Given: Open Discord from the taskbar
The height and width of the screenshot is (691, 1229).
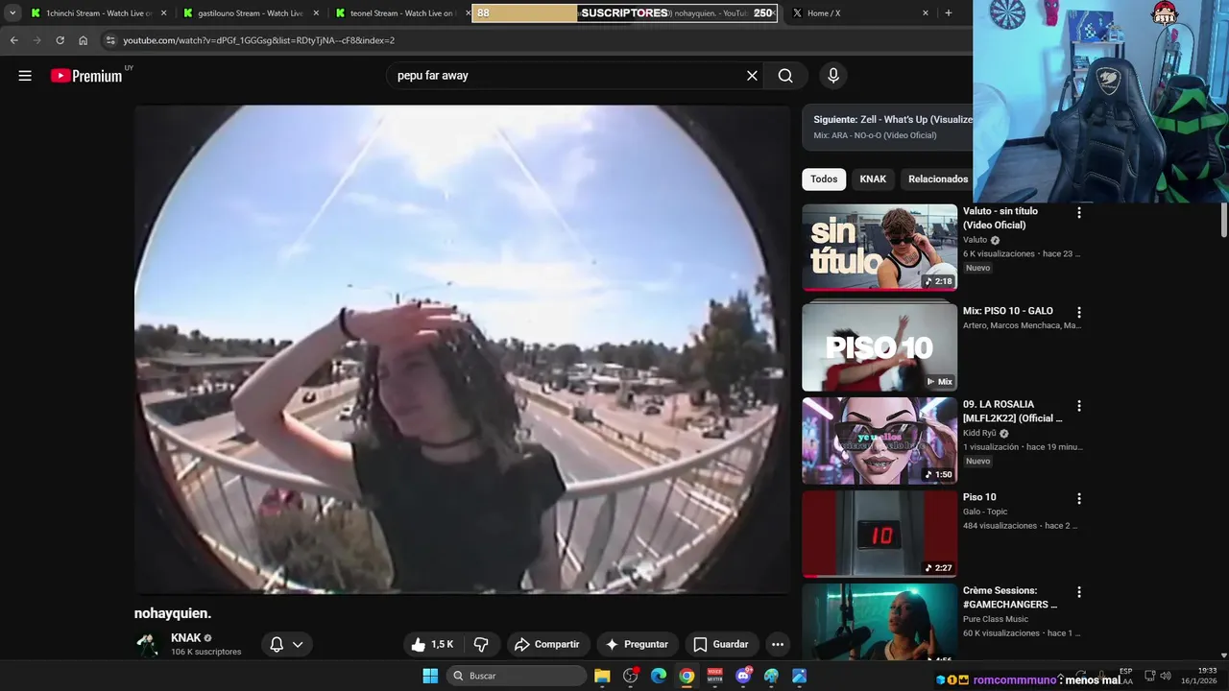Looking at the screenshot, I should click(x=743, y=676).
